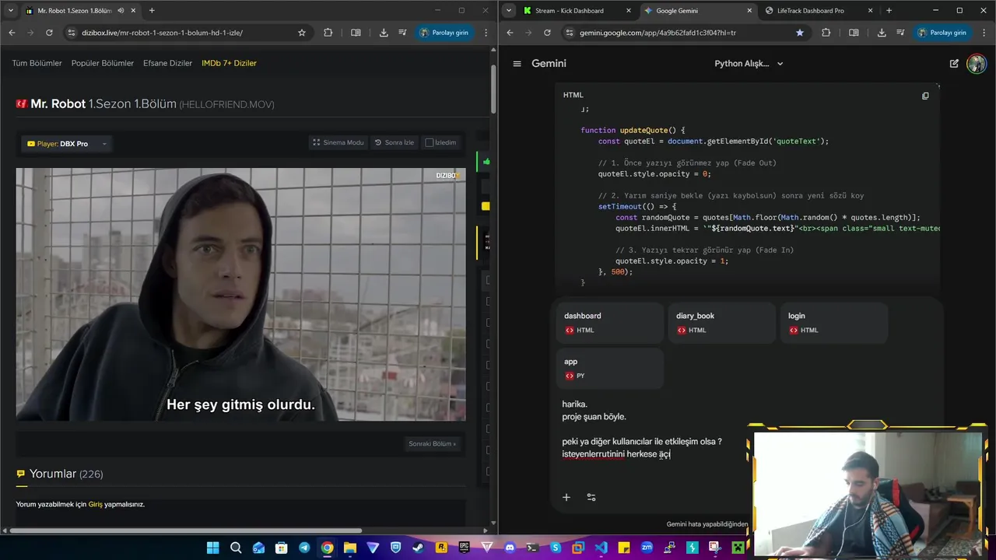Screen dimensions: 996x560
Task: Open extensions in the Gemini browser window
Action: pos(826,33)
